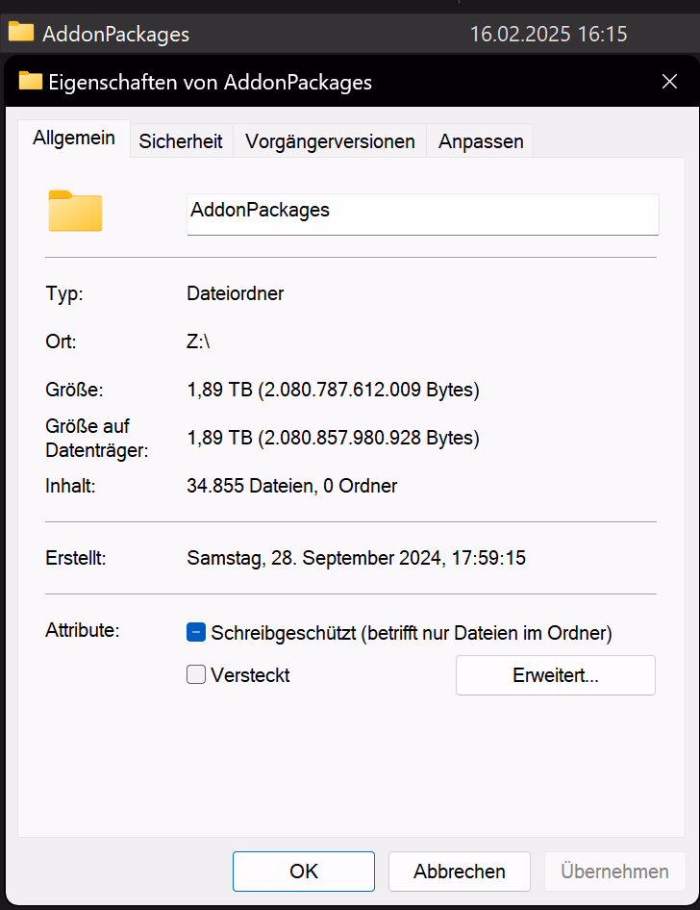Select the AddonPackages name in the Explorer row

115,35
